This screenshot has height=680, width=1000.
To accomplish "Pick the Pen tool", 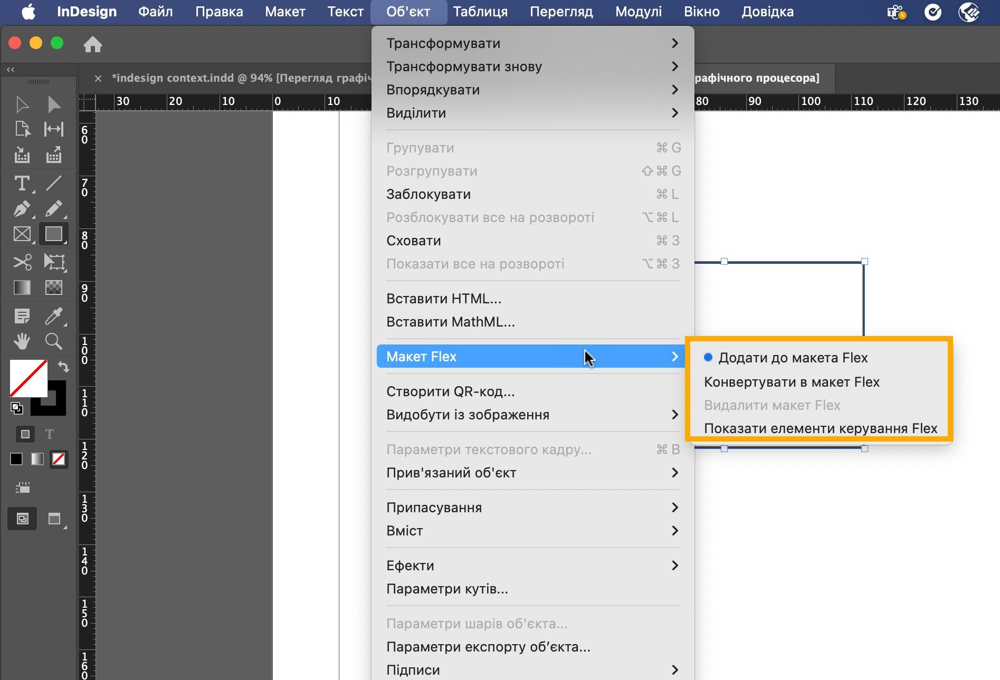I will pyautogui.click(x=22, y=209).
